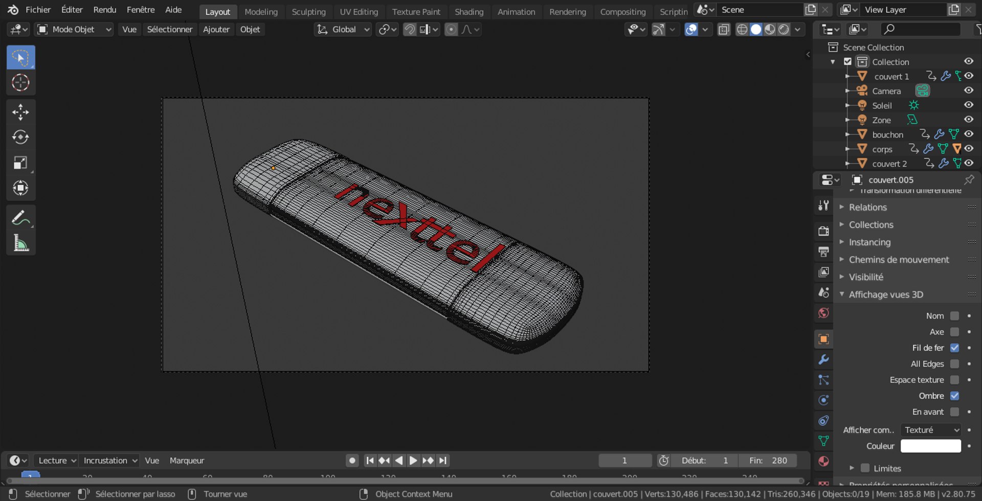This screenshot has height=501, width=982.
Task: Switch to wireframe viewport shading
Action: tap(742, 30)
